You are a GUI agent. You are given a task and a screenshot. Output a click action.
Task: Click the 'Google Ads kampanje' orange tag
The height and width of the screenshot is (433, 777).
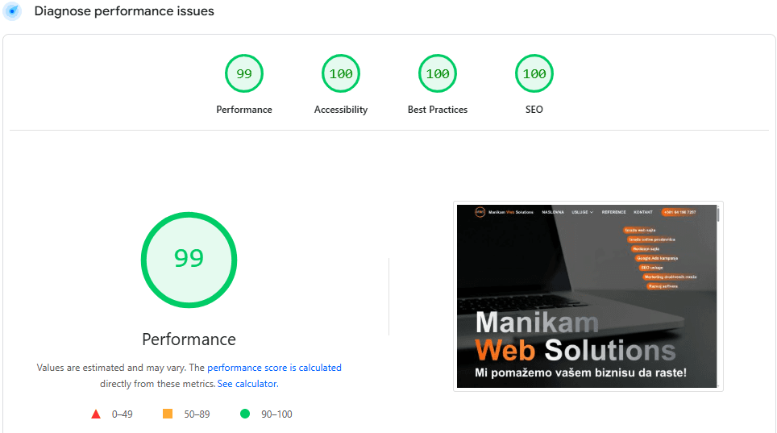pos(657,258)
